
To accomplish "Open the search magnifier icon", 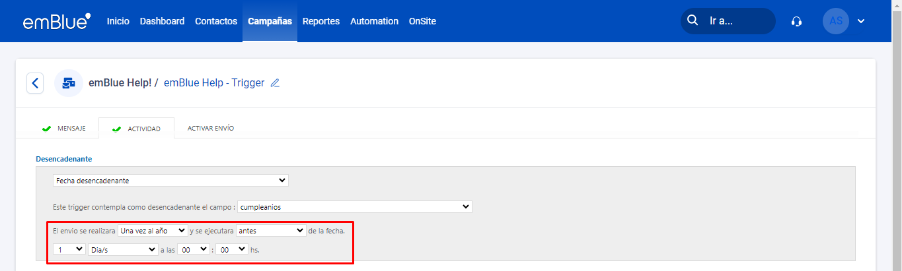I will 693,20.
